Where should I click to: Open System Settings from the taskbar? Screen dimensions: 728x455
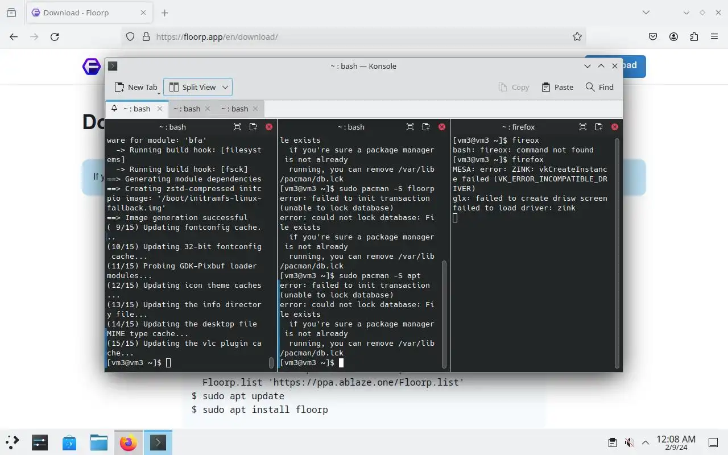point(40,442)
